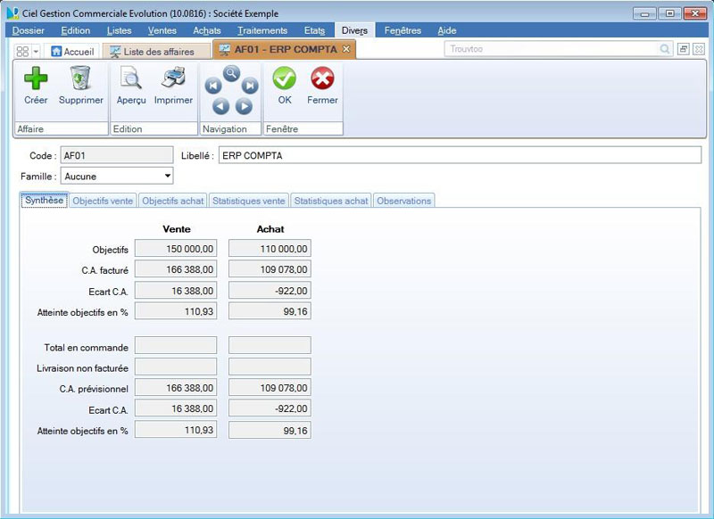Open the Traitements menu
This screenshot has height=519, width=714.
[x=262, y=30]
